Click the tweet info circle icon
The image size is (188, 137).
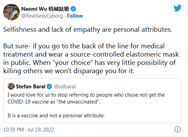(178, 129)
